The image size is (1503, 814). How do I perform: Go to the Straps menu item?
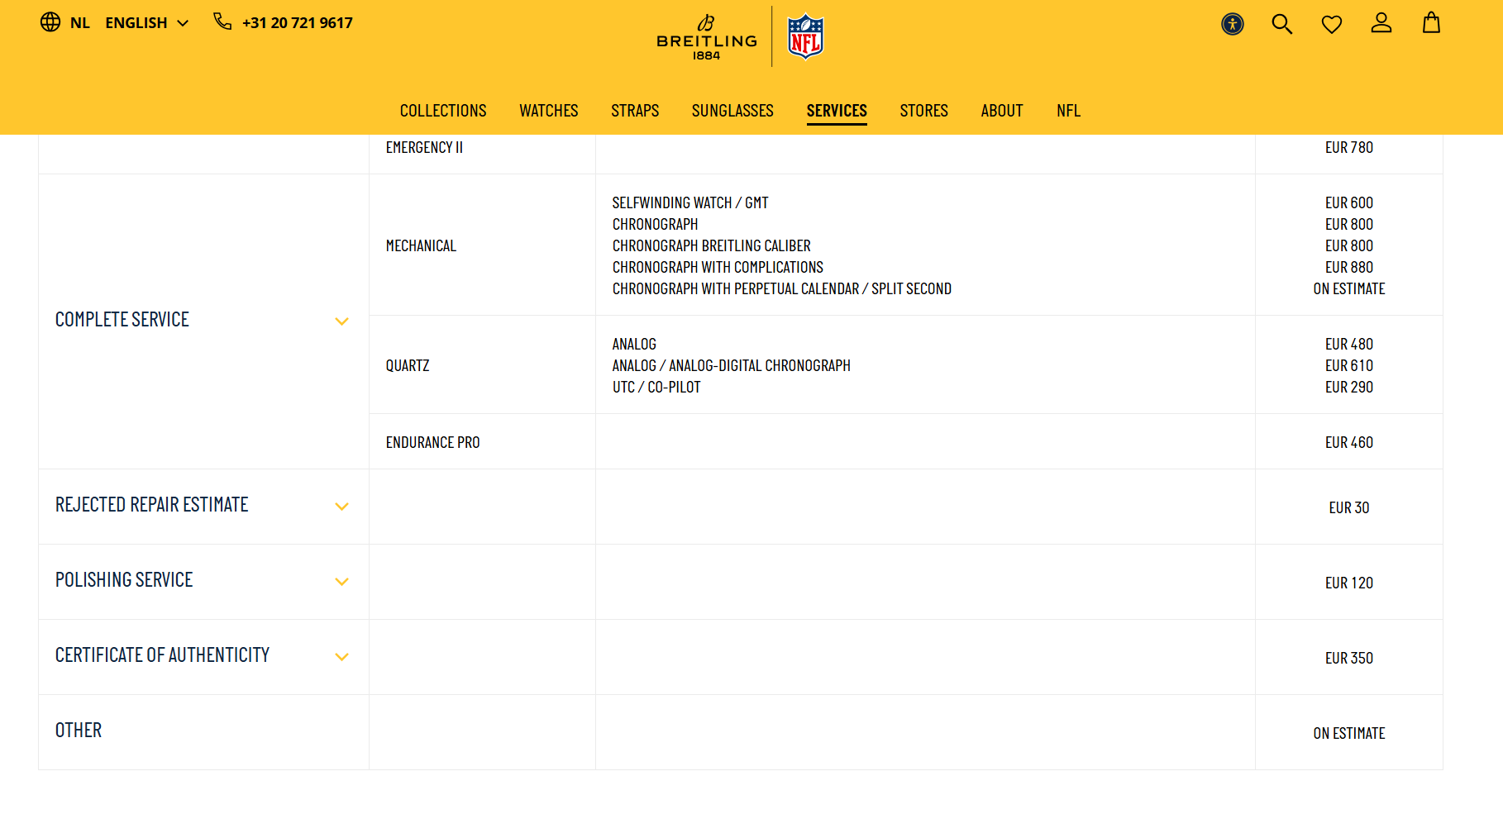point(635,111)
